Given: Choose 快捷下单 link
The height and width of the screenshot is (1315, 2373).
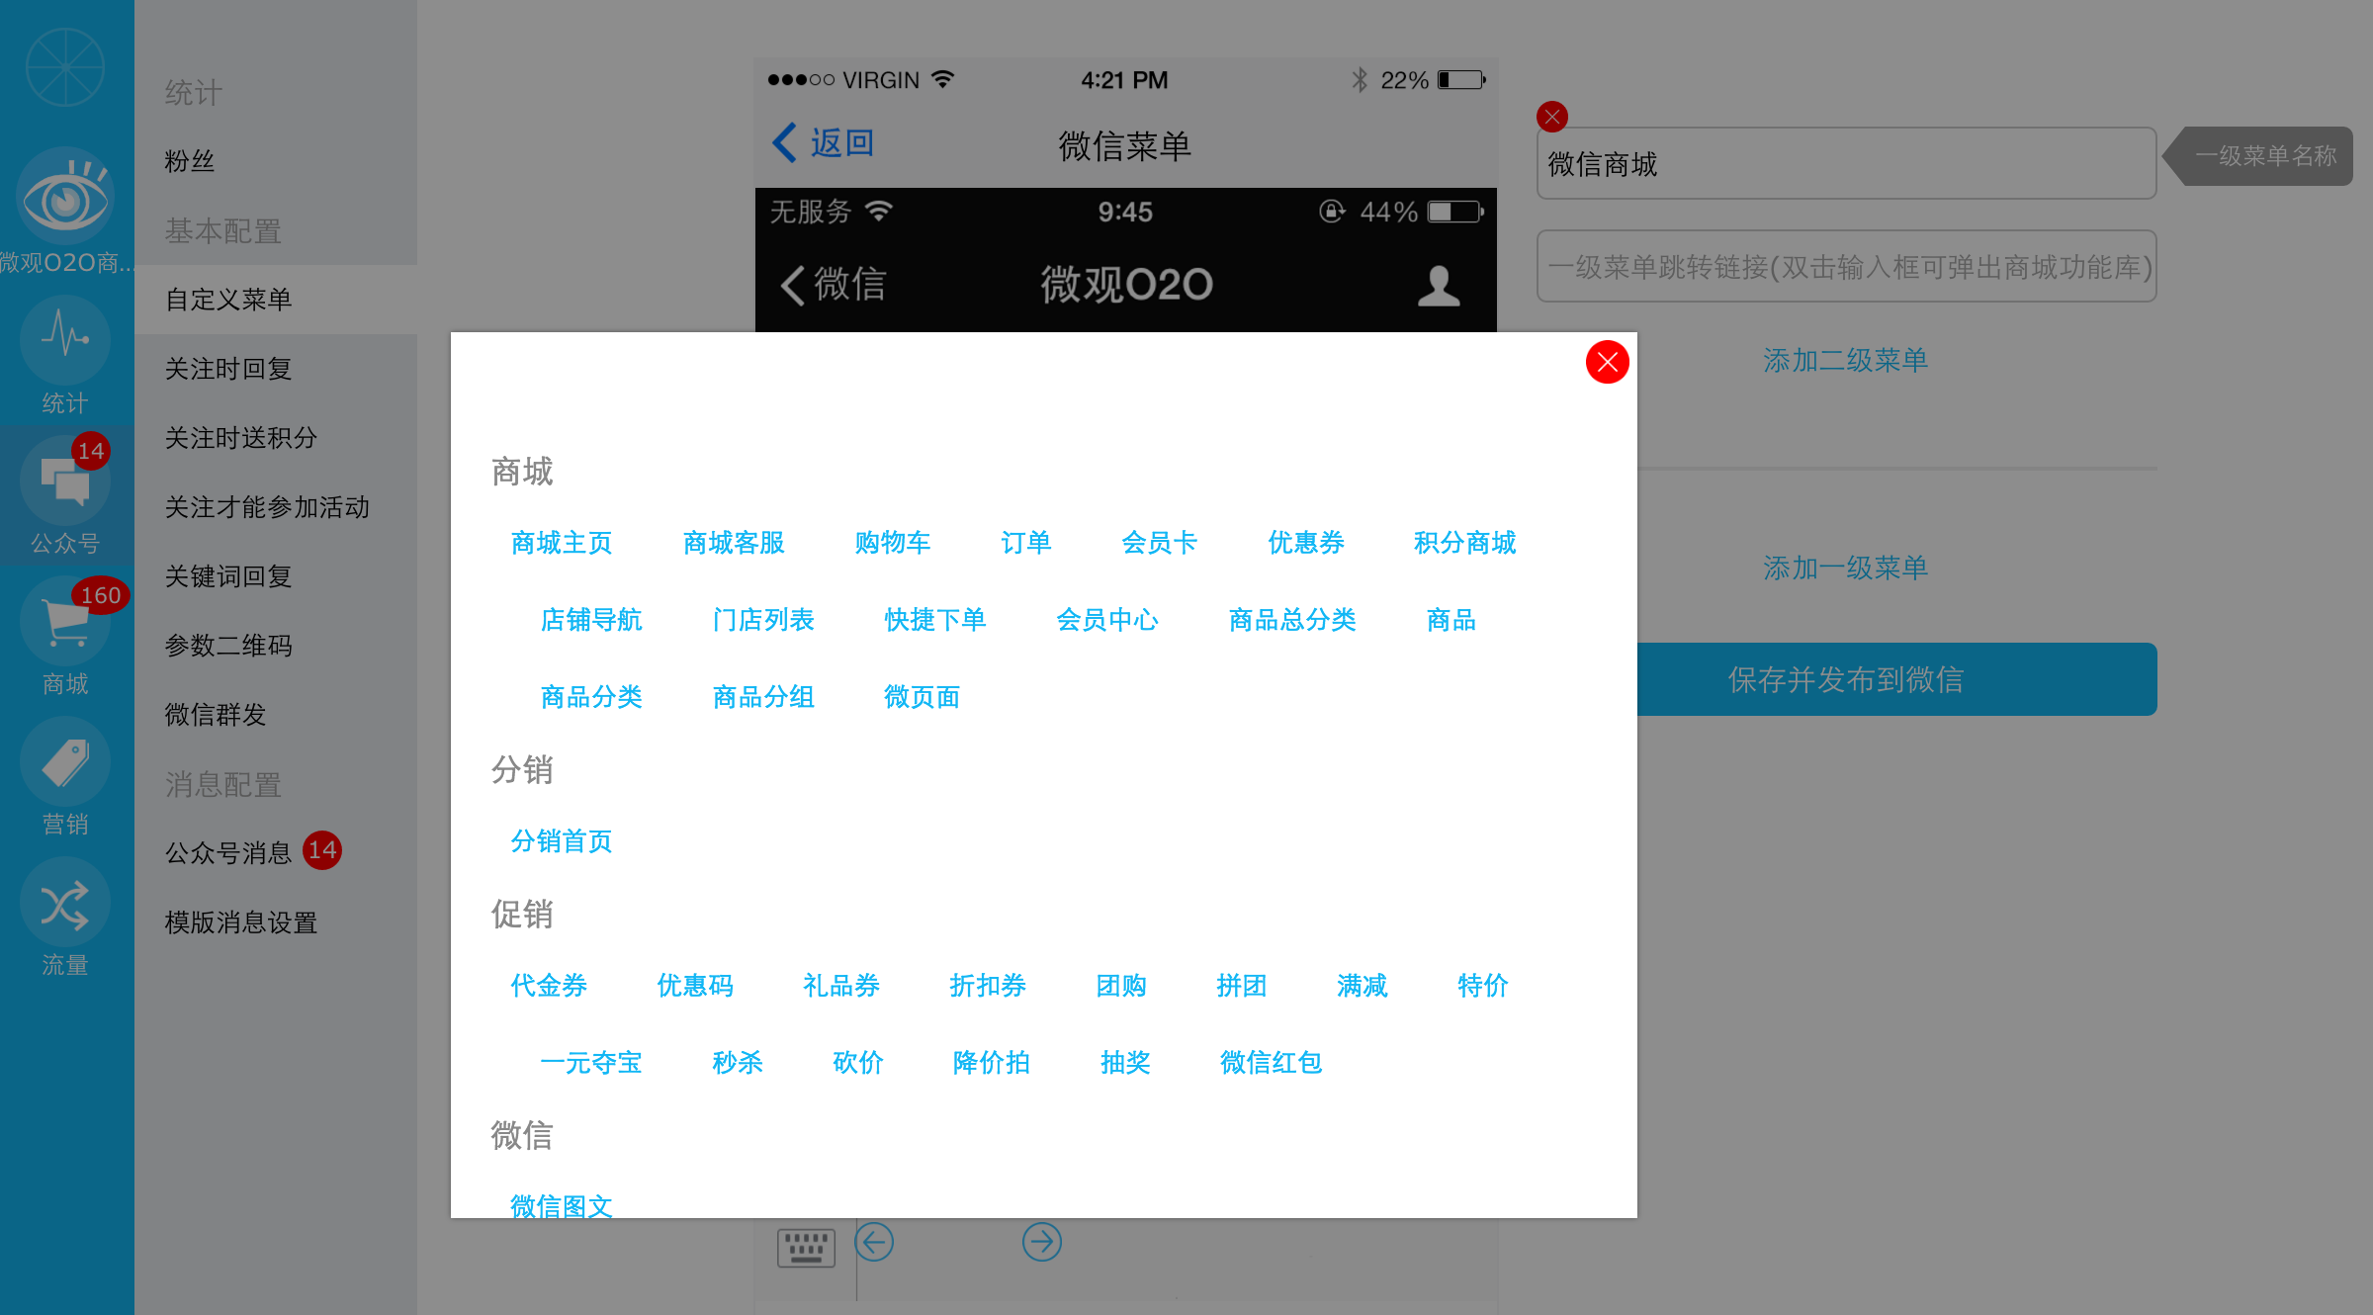Looking at the screenshot, I should click(935, 620).
